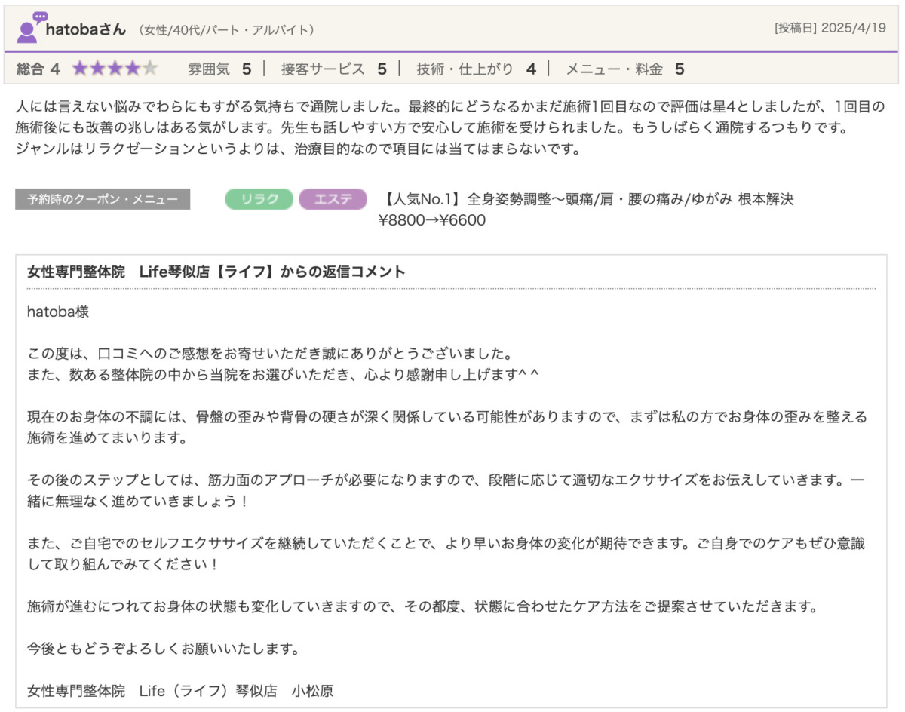Click the 投稿日 2025/4/19 date
905x712 pixels.
tap(832, 29)
